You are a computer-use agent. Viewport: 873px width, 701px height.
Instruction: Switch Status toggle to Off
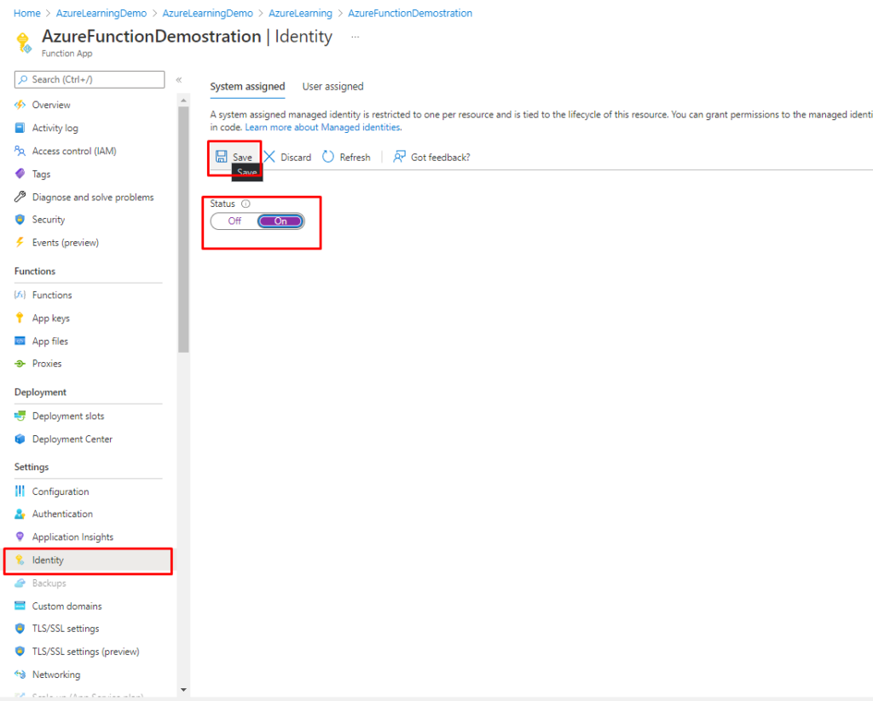(x=234, y=221)
